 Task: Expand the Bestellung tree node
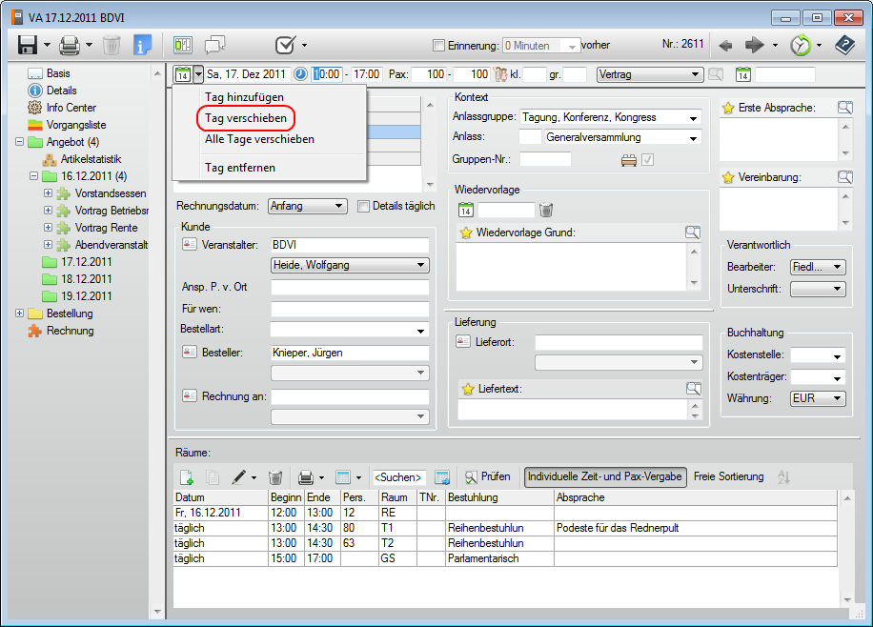pos(20,313)
